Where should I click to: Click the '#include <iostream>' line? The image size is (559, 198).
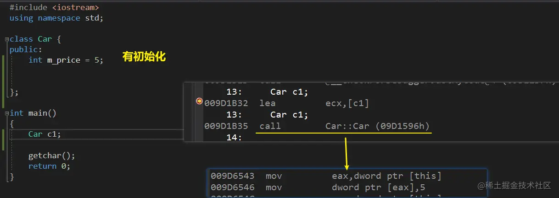tap(54, 8)
